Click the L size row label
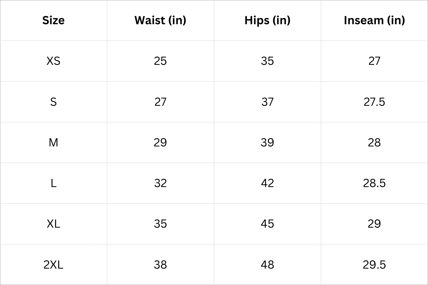The width and height of the screenshot is (428, 285). click(x=53, y=183)
